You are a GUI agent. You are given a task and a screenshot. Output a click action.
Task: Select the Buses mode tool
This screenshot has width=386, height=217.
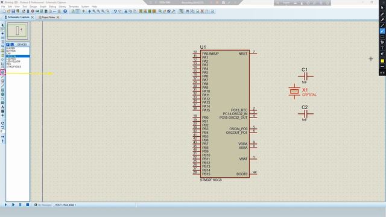2,46
